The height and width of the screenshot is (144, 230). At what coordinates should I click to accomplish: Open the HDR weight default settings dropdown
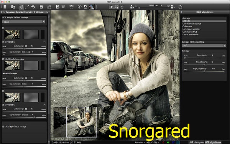24,22
